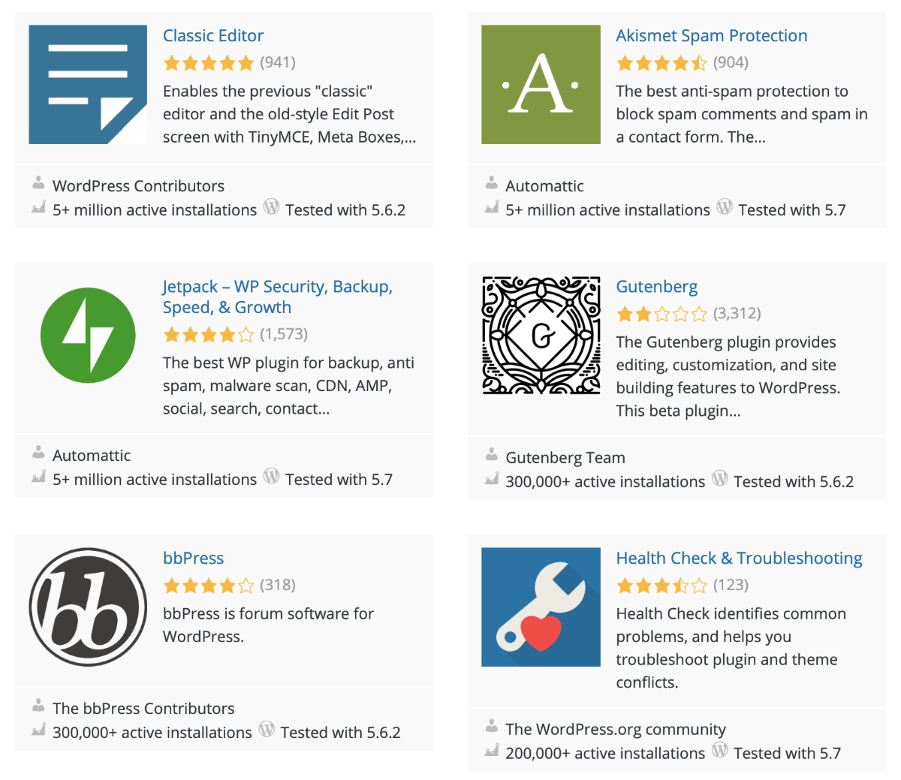Screen dimensions: 901x780
Task: Open the Akismet Spam Protection title link
Action: pyautogui.click(x=711, y=35)
